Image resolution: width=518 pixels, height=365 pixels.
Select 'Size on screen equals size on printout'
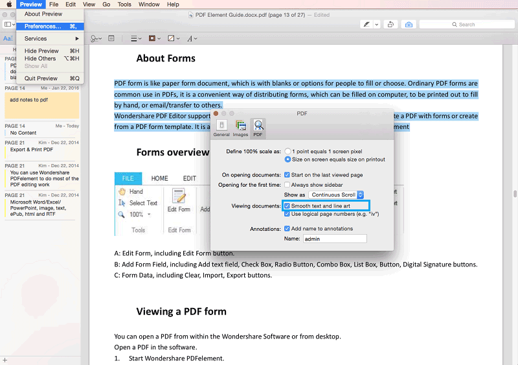(x=287, y=159)
